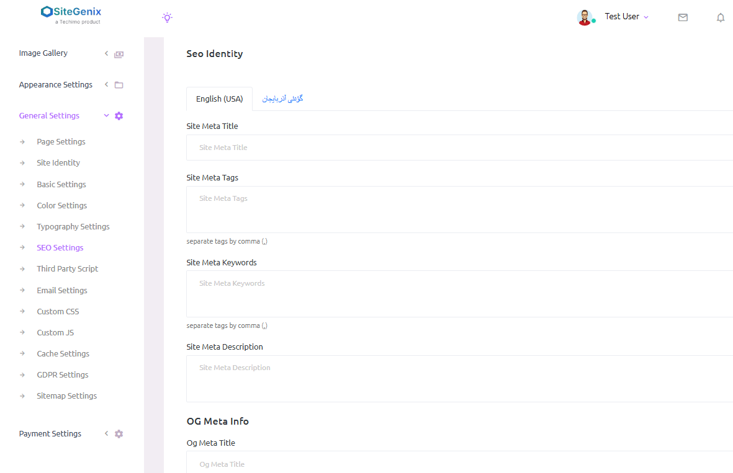Screen dimensions: 733x473
Task: Open the Test User dropdown menu
Action: point(626,17)
